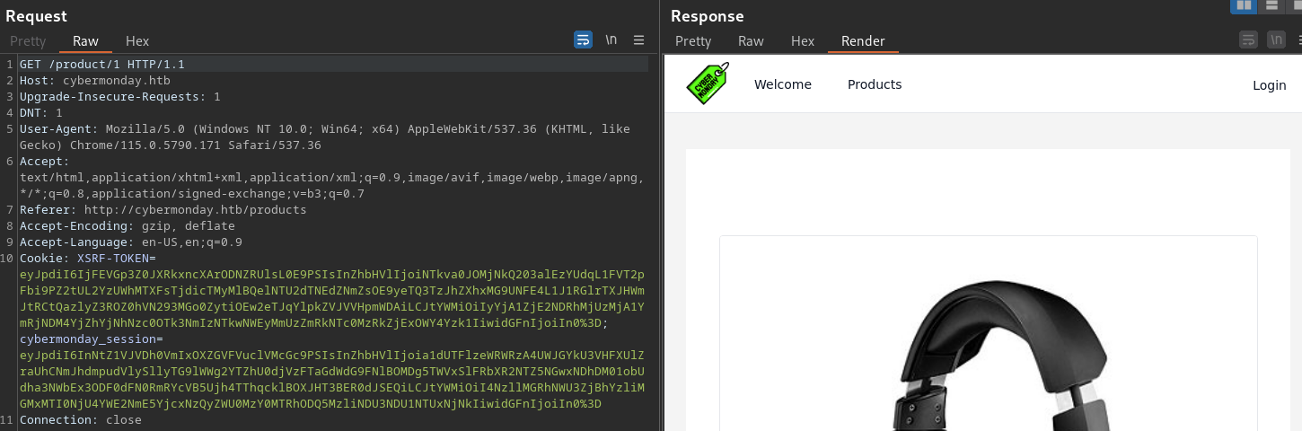
Task: Click the 'Host: cybermonday.htb' header line
Action: click(x=95, y=81)
